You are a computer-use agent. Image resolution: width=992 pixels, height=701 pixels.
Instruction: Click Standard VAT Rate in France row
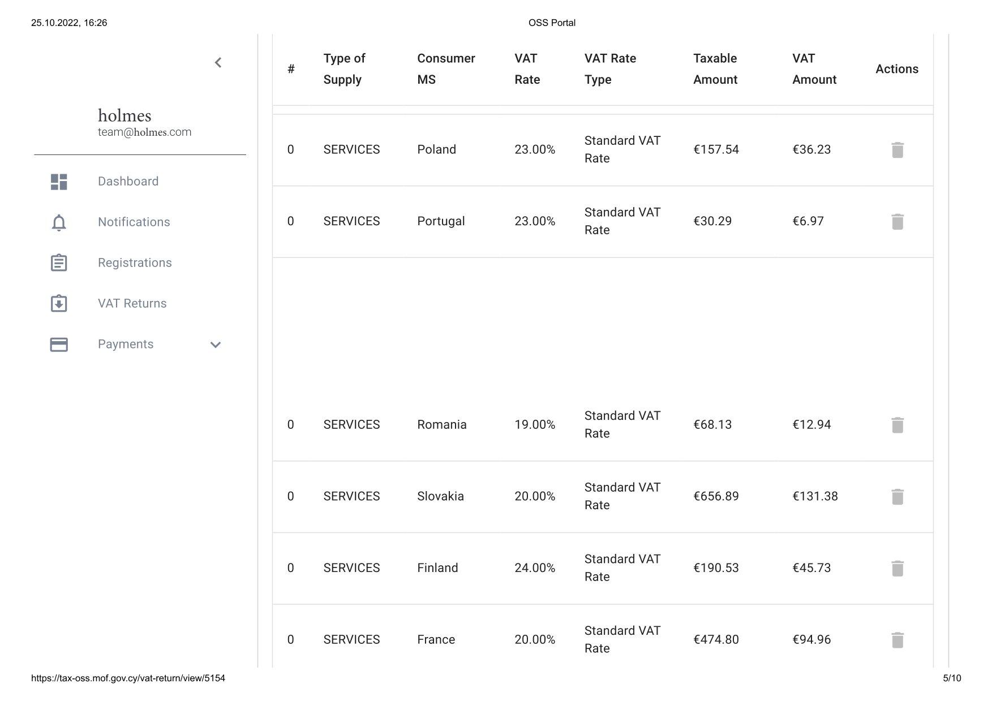tap(622, 639)
